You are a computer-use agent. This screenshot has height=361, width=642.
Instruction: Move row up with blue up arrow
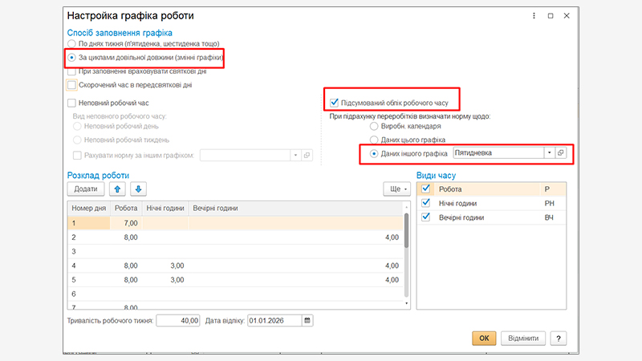pyautogui.click(x=120, y=189)
